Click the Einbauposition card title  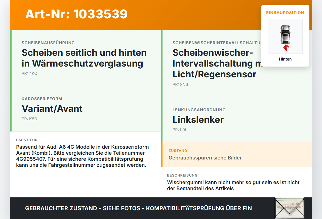tap(285, 13)
